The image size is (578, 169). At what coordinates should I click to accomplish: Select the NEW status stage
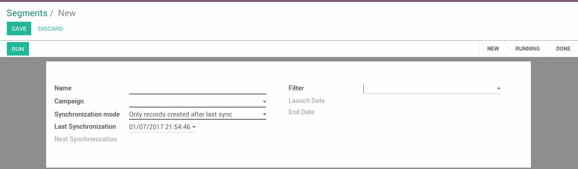click(493, 49)
